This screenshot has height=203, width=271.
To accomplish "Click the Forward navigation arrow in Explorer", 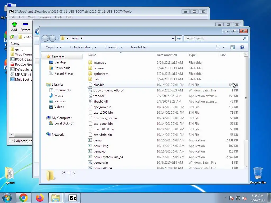I will [x=52, y=38].
